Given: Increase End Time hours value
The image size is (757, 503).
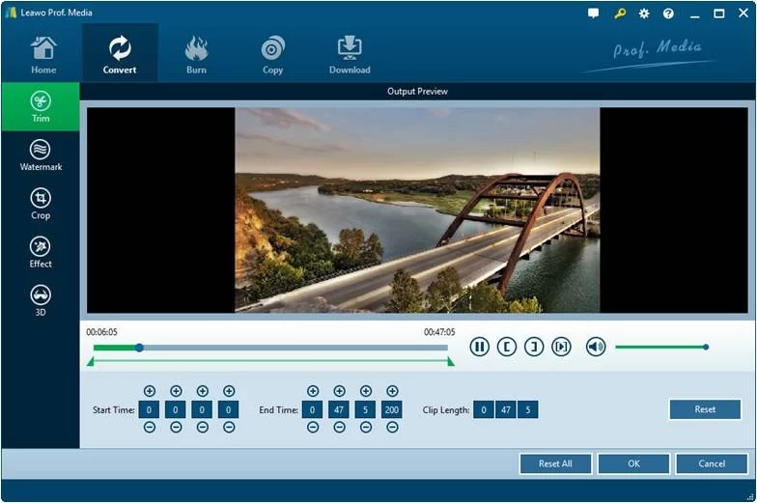Looking at the screenshot, I should click(x=313, y=391).
